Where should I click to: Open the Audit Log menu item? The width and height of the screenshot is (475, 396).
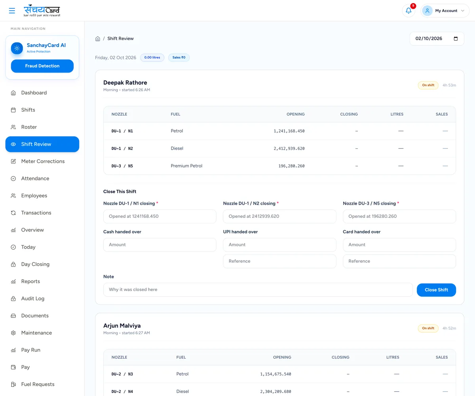click(x=42, y=299)
